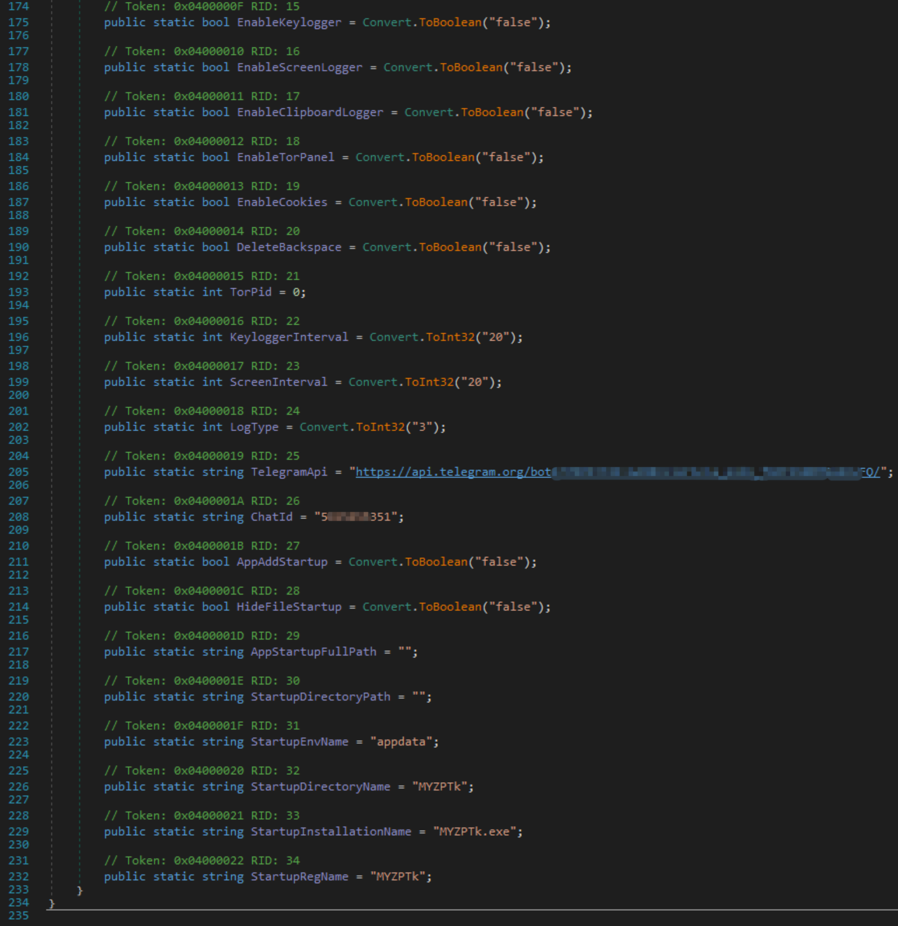Click the EnableScreenLogger field identifier
The image size is (898, 926).
point(299,67)
